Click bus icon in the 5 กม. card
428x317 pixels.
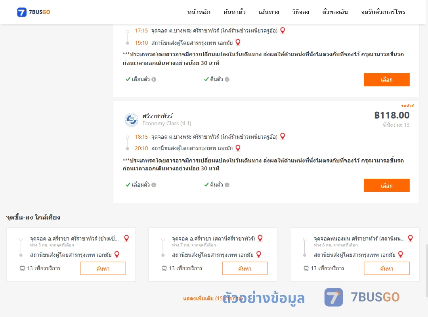(x=22, y=268)
